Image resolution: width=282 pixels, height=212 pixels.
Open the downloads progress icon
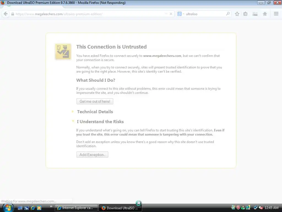(x=255, y=14)
